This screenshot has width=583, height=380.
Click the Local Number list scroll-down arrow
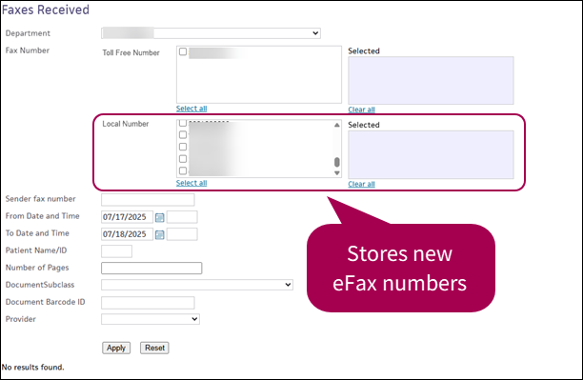click(x=337, y=173)
